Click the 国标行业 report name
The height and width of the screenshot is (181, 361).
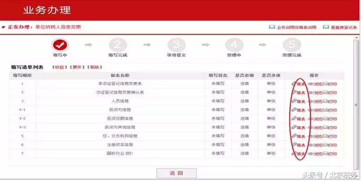(120, 153)
